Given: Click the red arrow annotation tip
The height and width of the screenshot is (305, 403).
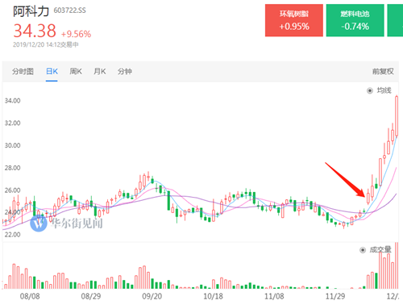Looking at the screenshot, I should [x=364, y=195].
